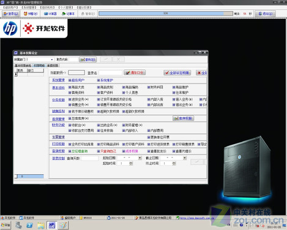Toggle the 超级用户 permission checkbox

[x=70, y=80]
